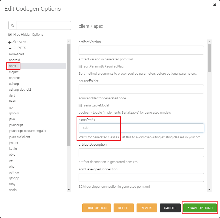Click the Hide Option button
The width and height of the screenshot is (220, 218).
pos(96,208)
